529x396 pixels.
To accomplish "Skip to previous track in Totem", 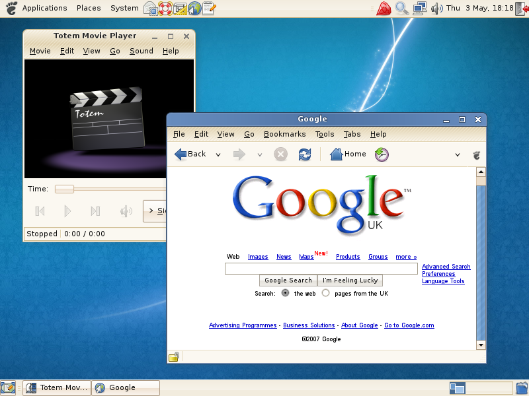I will (x=40, y=211).
